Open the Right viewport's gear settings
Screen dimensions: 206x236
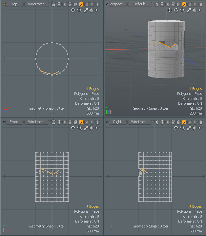[194, 128]
